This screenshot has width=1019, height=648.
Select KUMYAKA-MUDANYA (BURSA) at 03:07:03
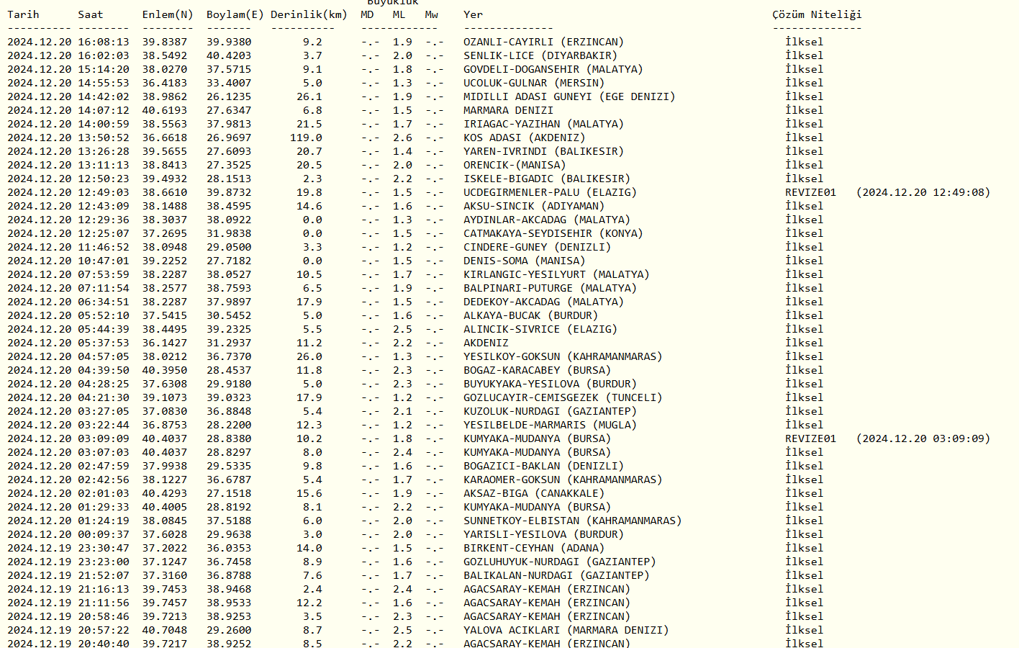point(537,452)
